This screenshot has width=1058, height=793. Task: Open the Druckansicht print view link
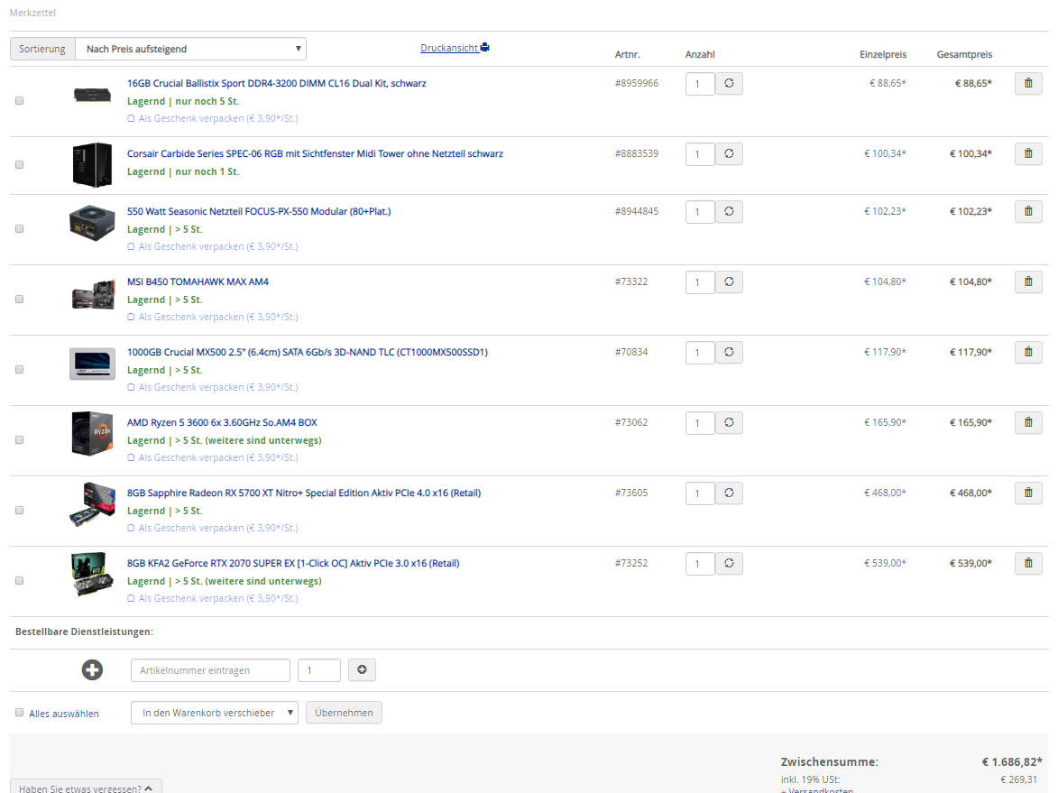[455, 48]
